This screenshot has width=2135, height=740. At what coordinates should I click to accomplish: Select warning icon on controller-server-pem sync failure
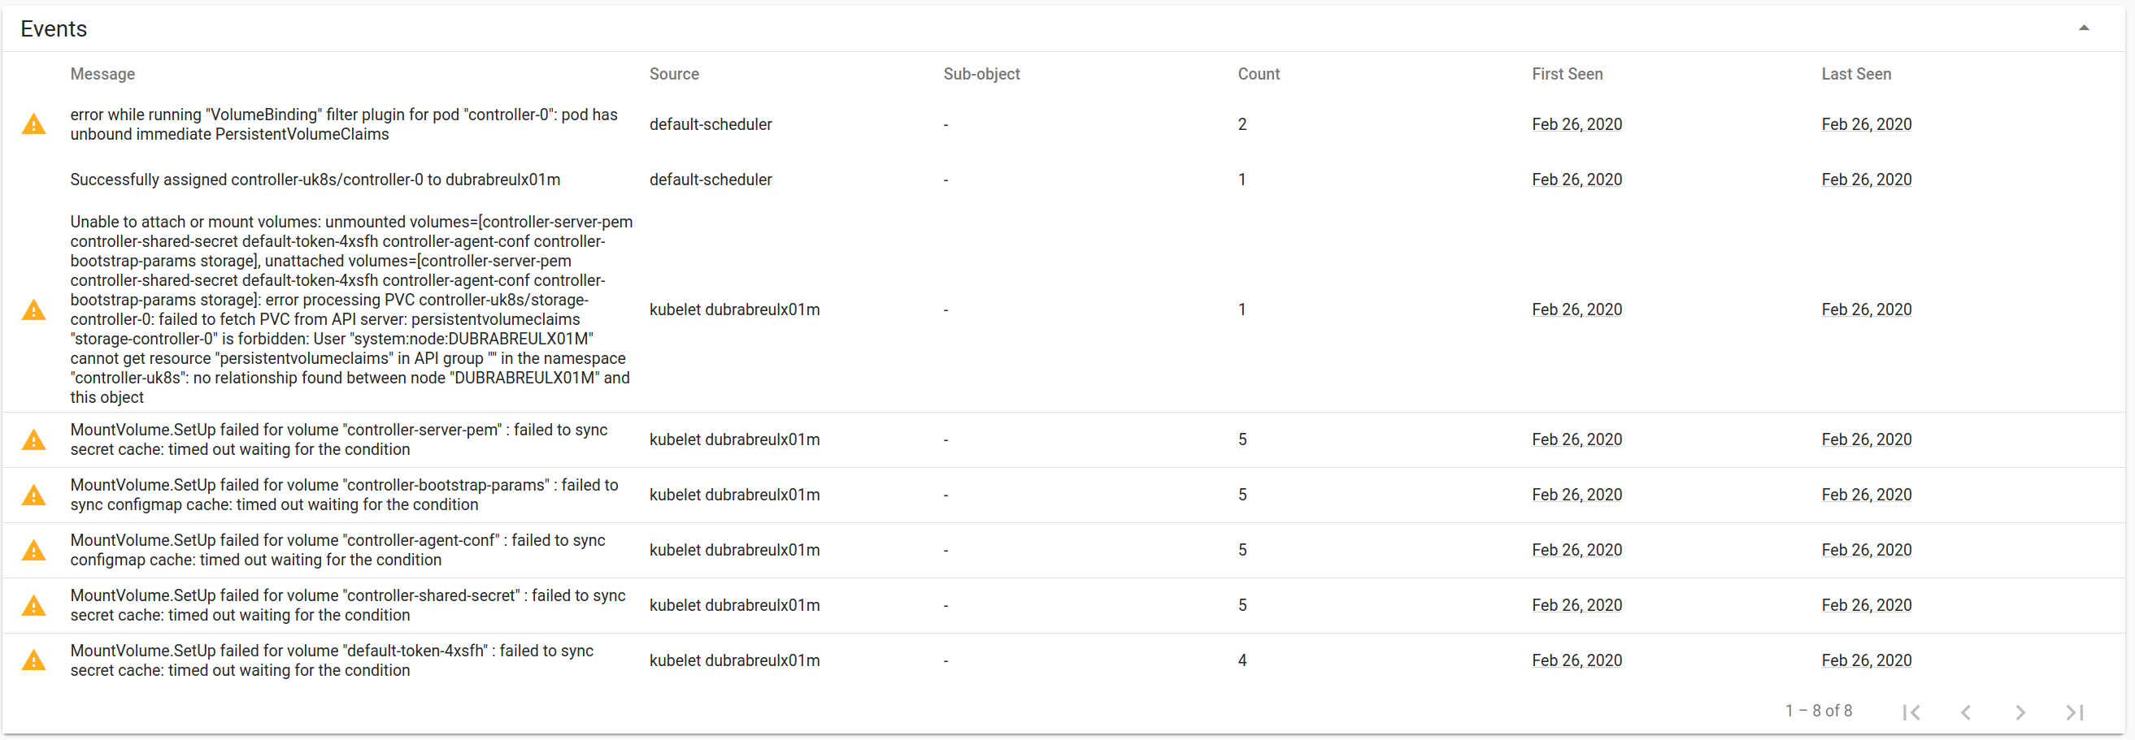pos(33,439)
